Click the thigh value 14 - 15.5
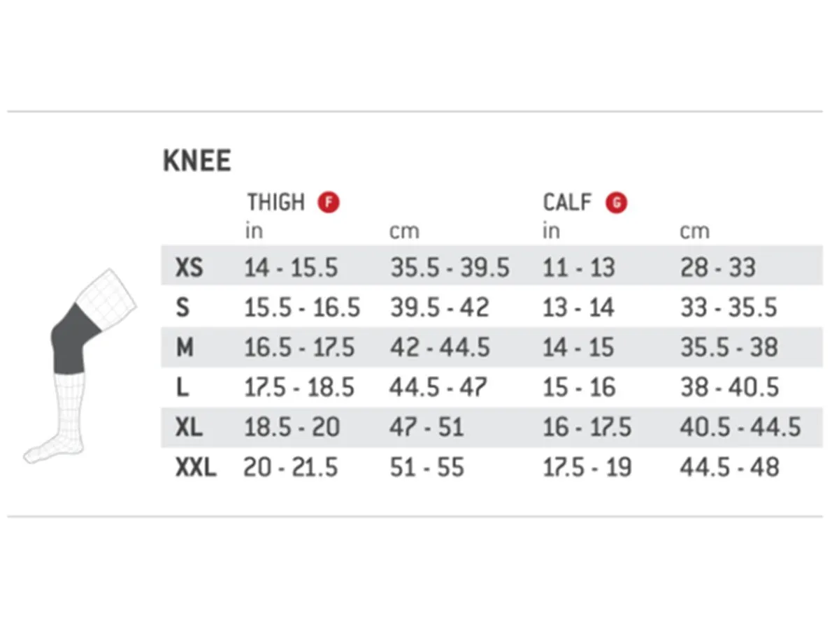Viewport: 839px width, 629px height. point(291,267)
